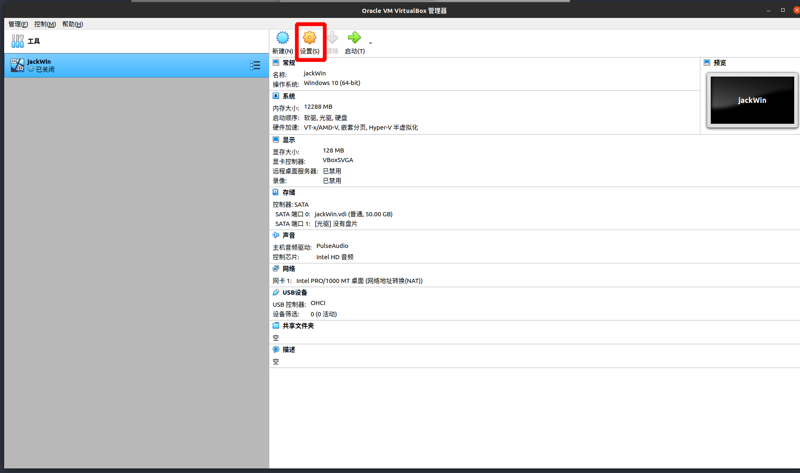
Task: Minimize the VirtualBox manager window
Action: [x=768, y=10]
